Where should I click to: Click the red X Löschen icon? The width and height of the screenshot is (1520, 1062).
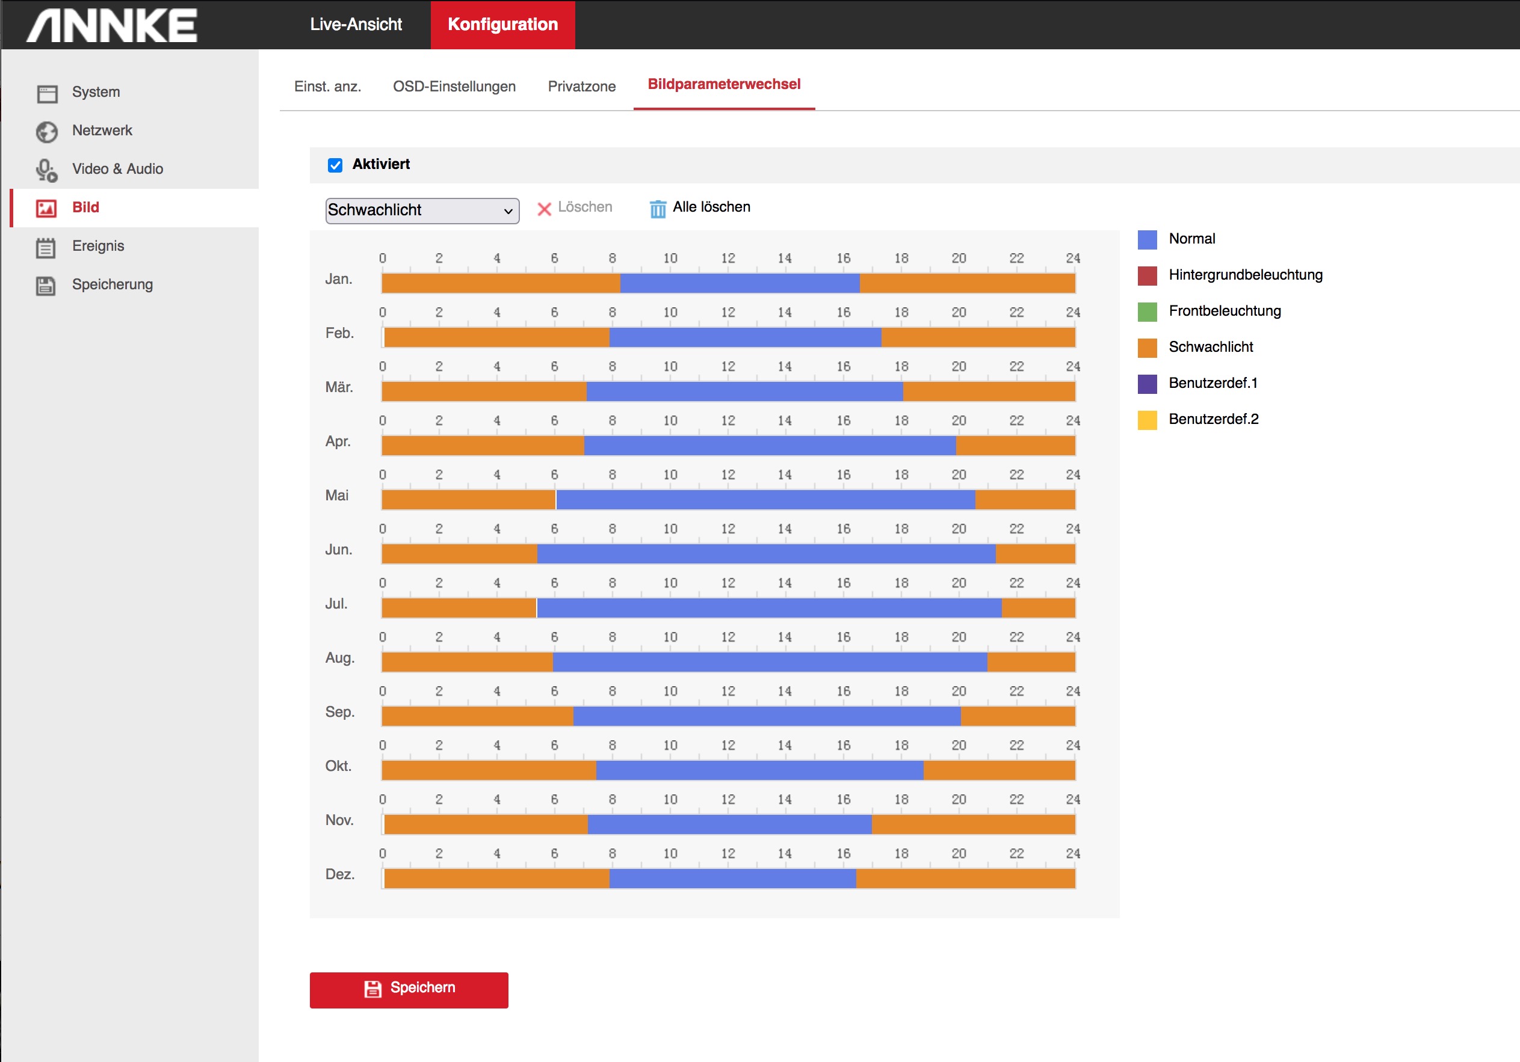click(543, 209)
